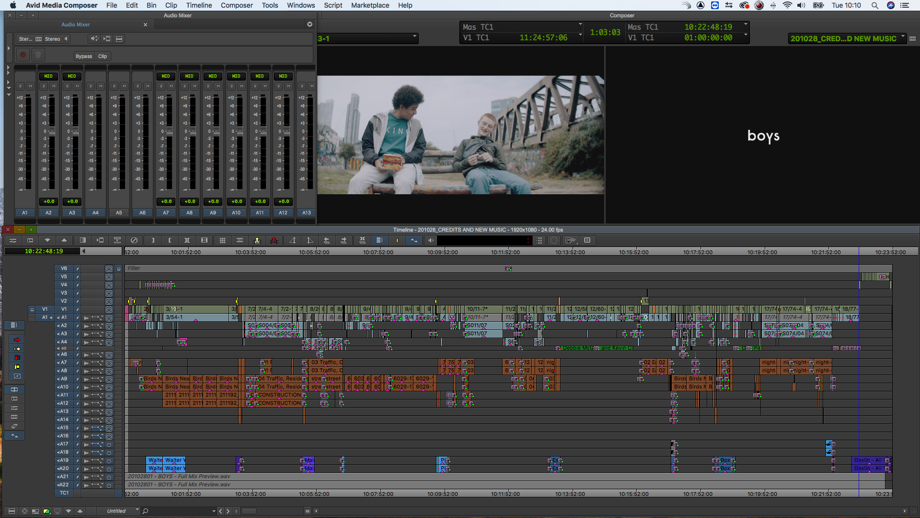This screenshot has height=518, width=920.
Task: Open the Script menu
Action: pos(333,5)
